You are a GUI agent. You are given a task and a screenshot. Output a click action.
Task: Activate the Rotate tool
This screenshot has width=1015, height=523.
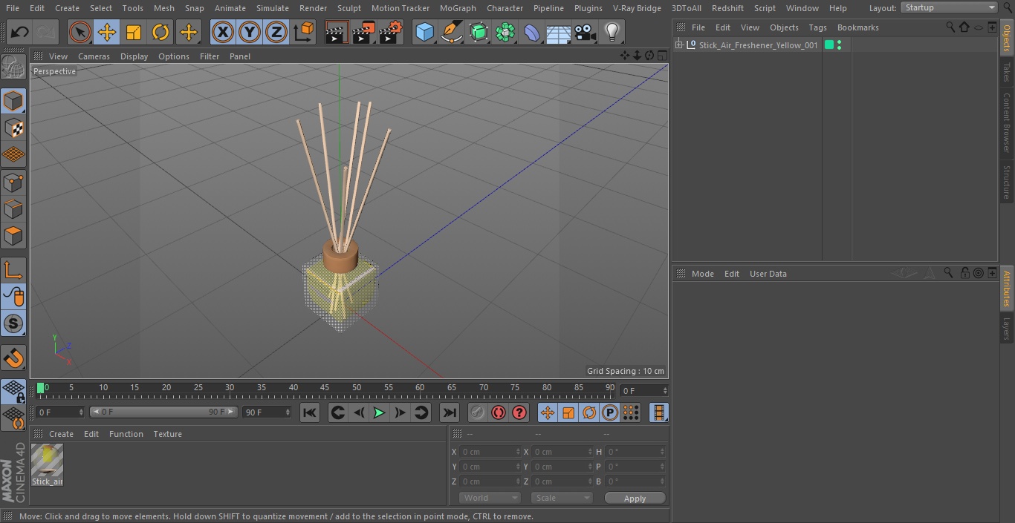pyautogui.click(x=160, y=32)
